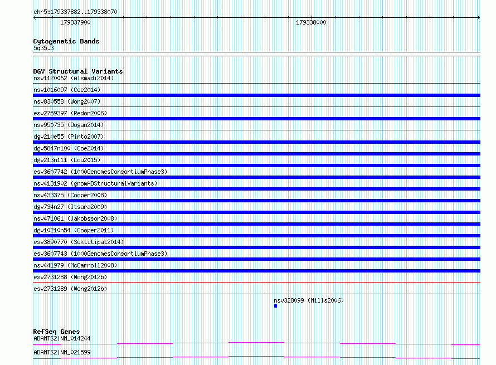Click the nsv471061 (Jakobsson2008) label
Screen dimensions: 496x365
(75, 218)
